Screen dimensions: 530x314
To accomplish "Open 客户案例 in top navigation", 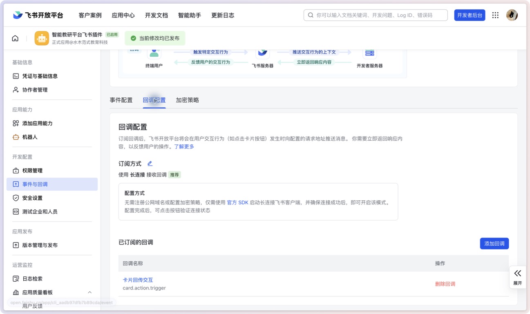I will 90,15.
